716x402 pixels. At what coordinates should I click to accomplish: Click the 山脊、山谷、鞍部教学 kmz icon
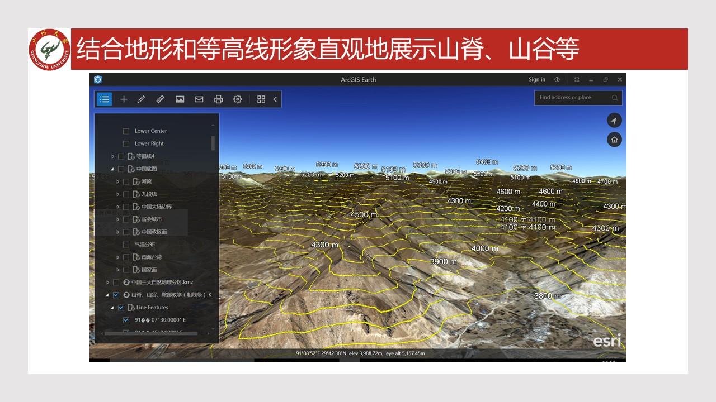click(126, 295)
